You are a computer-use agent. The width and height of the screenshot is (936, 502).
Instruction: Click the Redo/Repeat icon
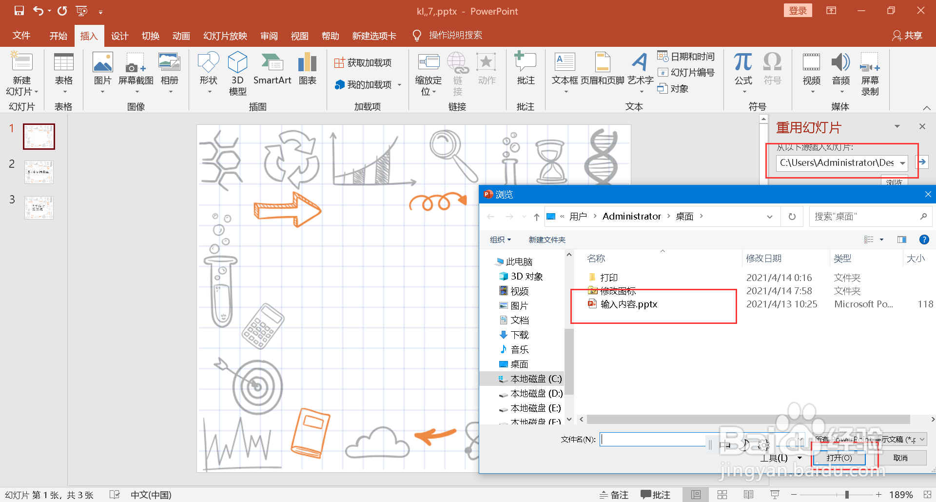coord(62,11)
